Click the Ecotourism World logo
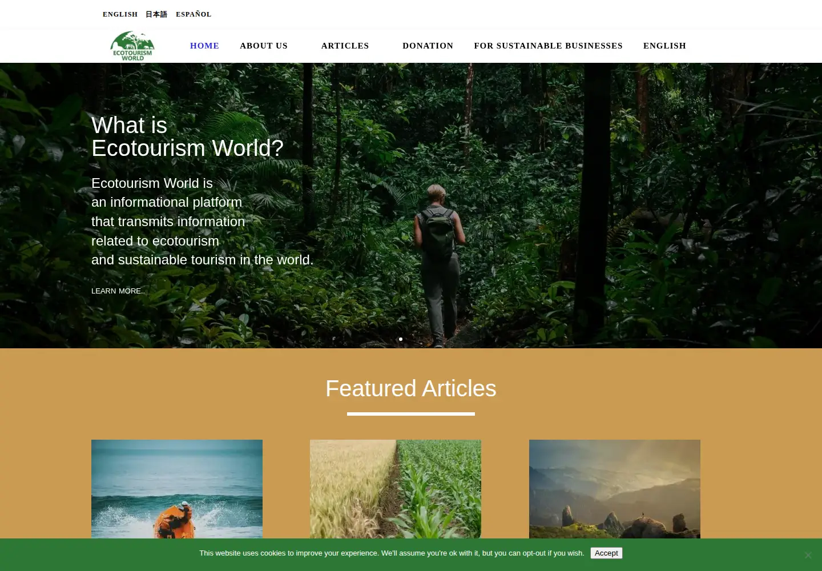Image resolution: width=822 pixels, height=571 pixels. coord(132,46)
